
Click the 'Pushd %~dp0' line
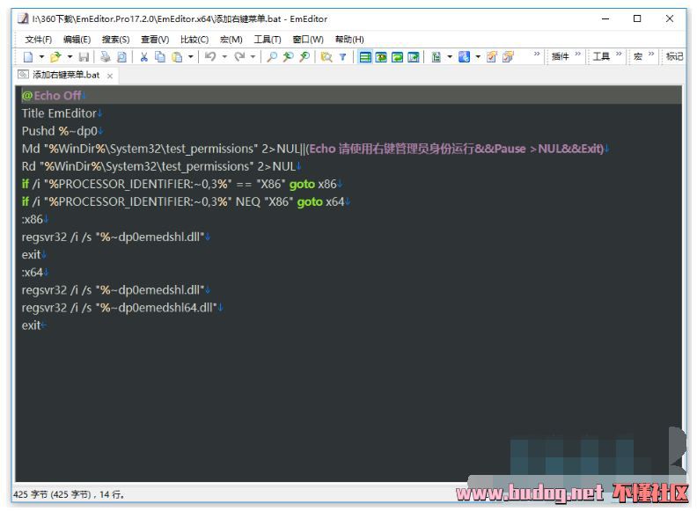(59, 131)
